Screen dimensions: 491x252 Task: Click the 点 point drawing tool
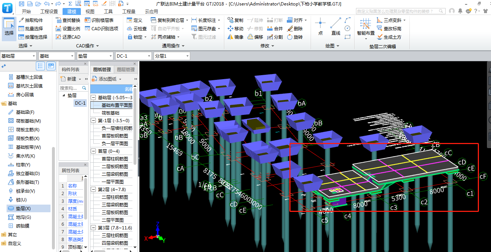click(320, 26)
